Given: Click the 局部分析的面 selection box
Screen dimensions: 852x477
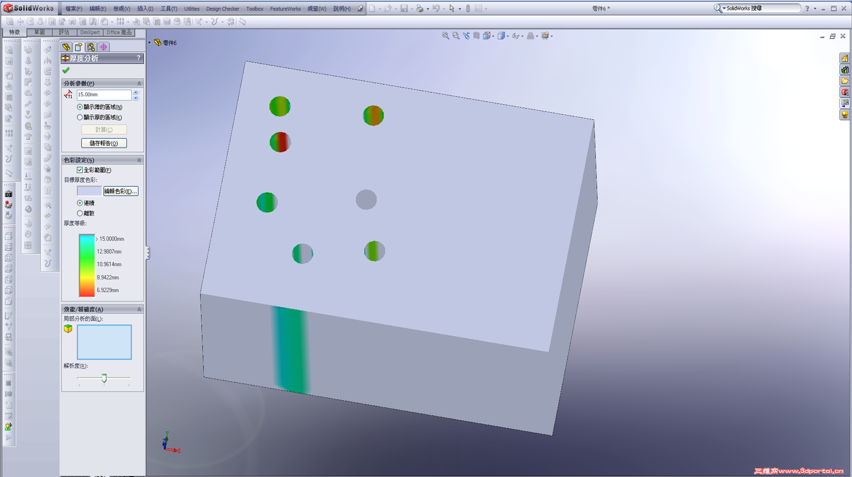Looking at the screenshot, I should click(x=104, y=342).
